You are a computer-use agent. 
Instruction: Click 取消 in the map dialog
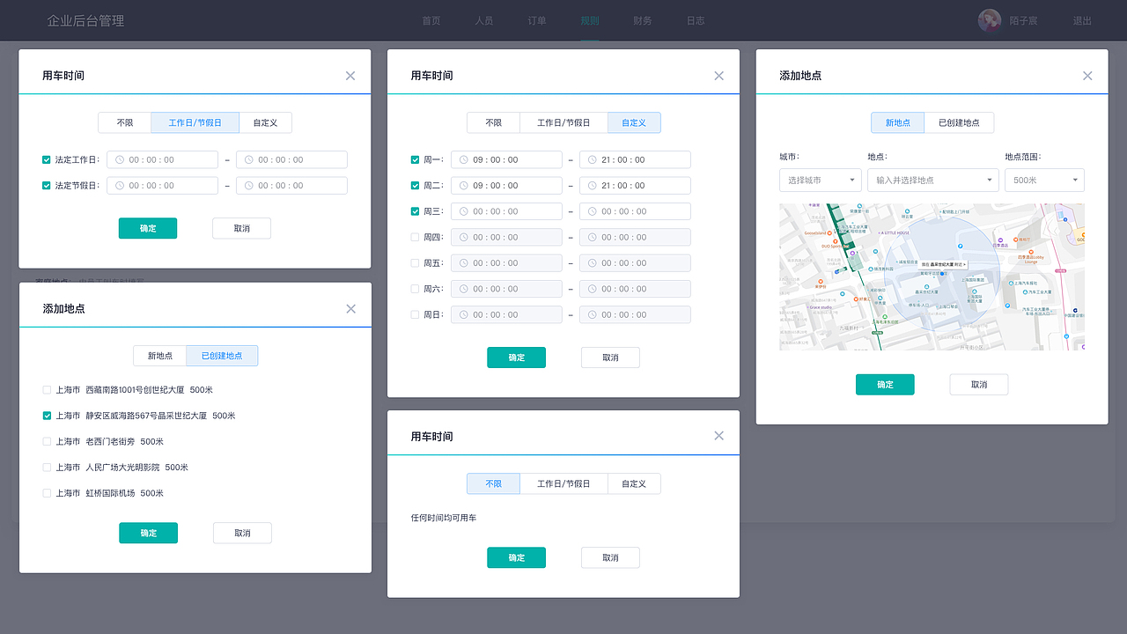point(979,385)
